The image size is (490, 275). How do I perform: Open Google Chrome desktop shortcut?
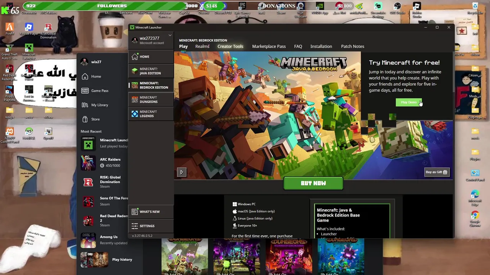coord(475,219)
